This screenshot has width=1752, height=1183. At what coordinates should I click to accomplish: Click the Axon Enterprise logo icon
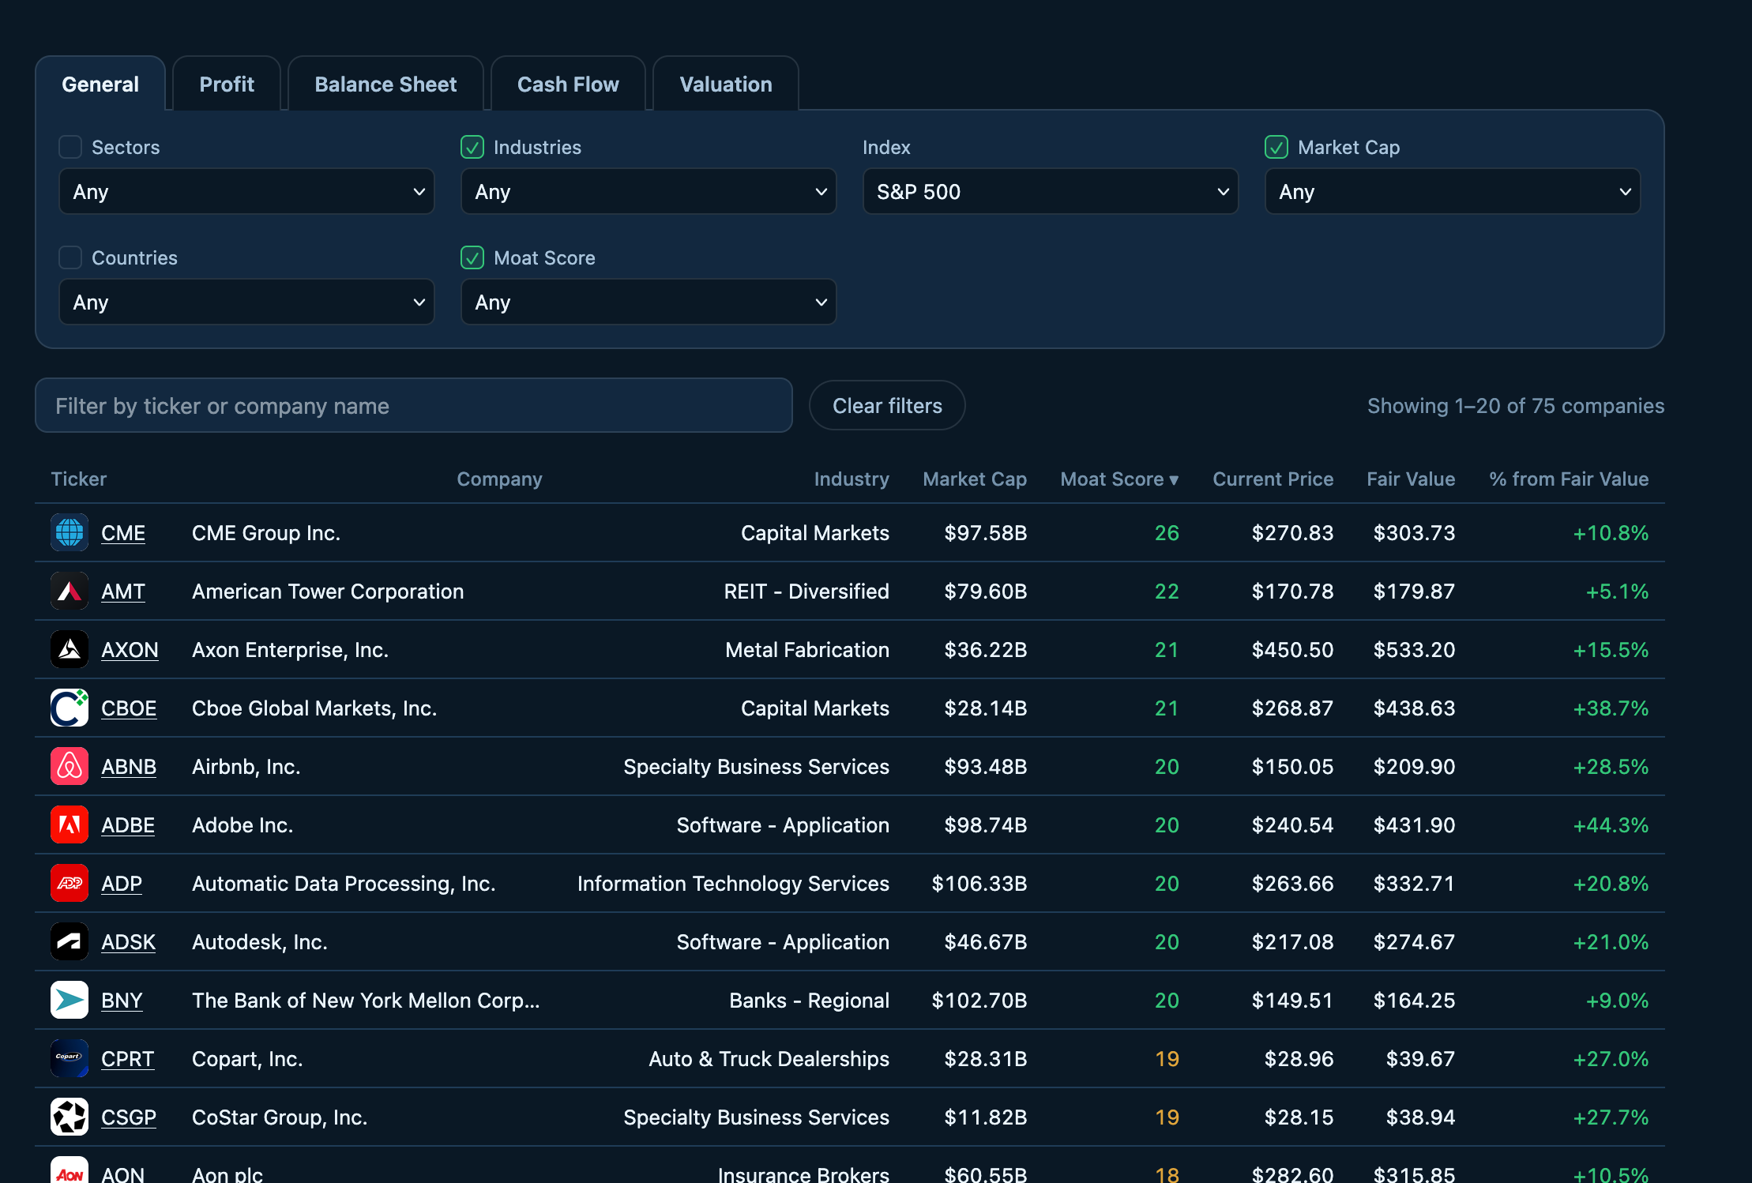coord(70,649)
